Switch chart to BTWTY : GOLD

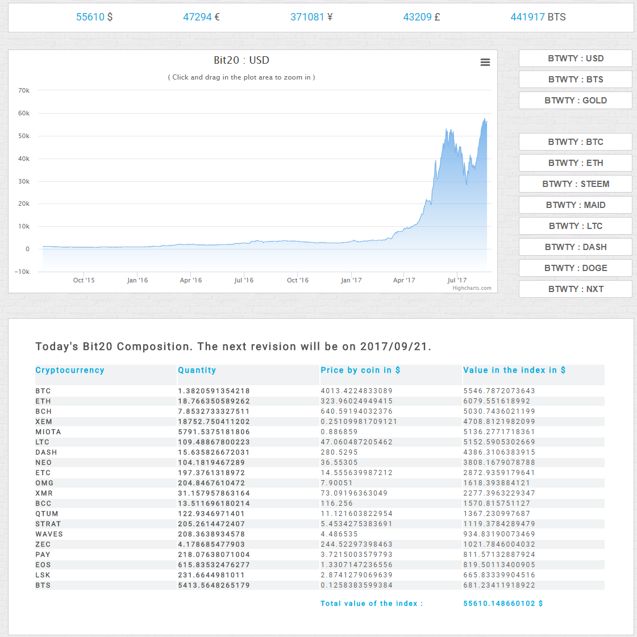point(575,101)
